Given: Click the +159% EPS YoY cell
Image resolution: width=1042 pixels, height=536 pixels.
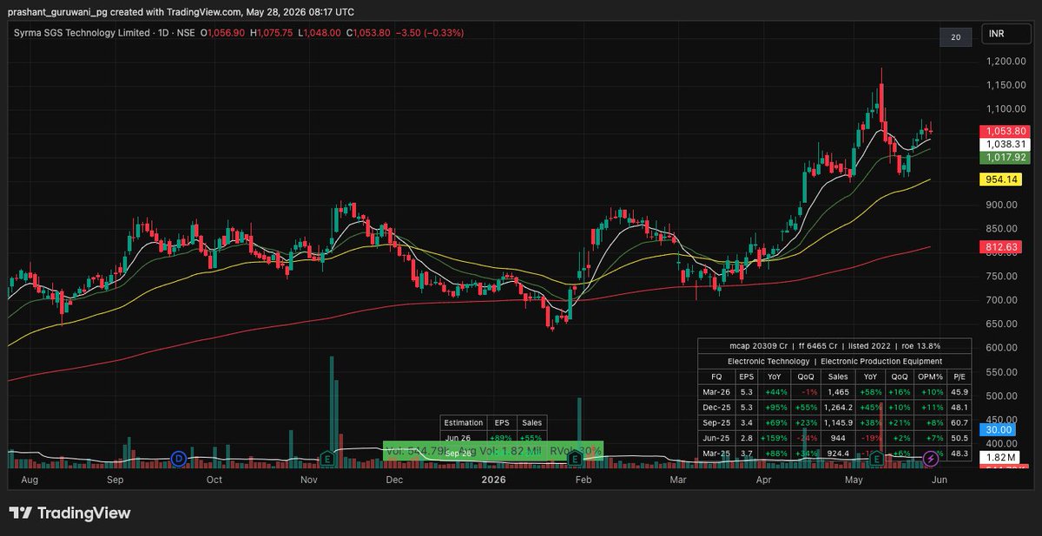Looking at the screenshot, I should [775, 438].
